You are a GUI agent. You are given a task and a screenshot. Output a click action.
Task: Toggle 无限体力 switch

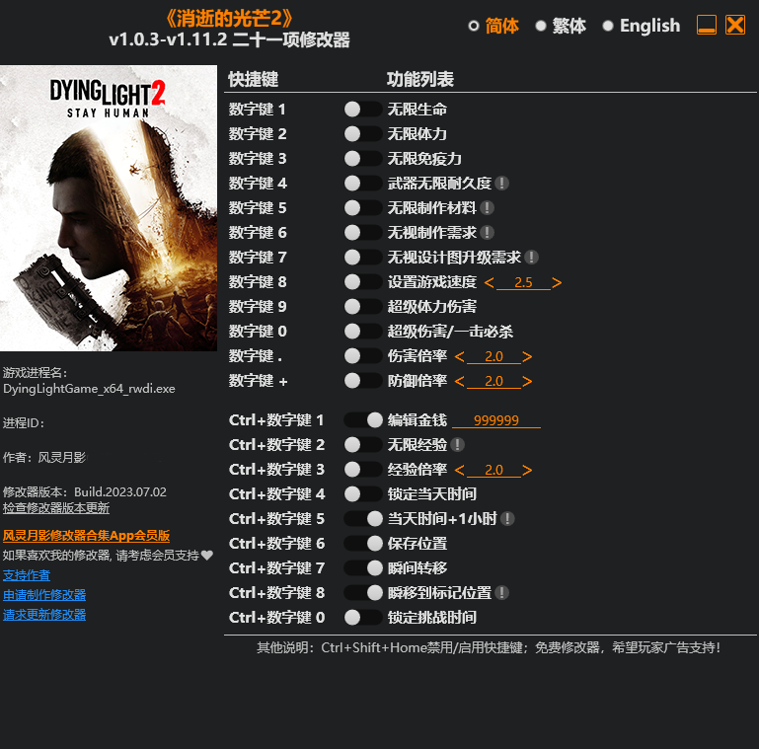363,134
